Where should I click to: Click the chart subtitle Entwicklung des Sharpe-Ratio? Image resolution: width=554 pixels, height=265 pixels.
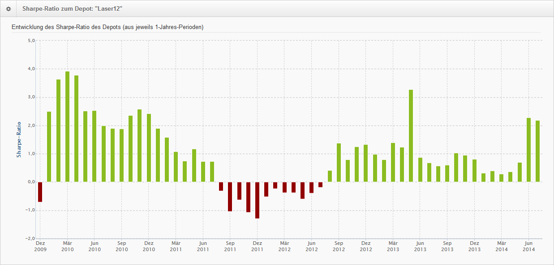click(x=107, y=27)
